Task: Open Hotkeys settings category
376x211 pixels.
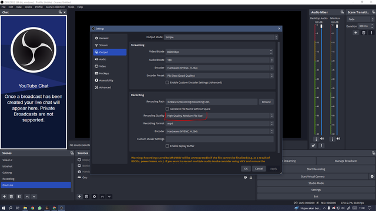Action: (x=110, y=73)
